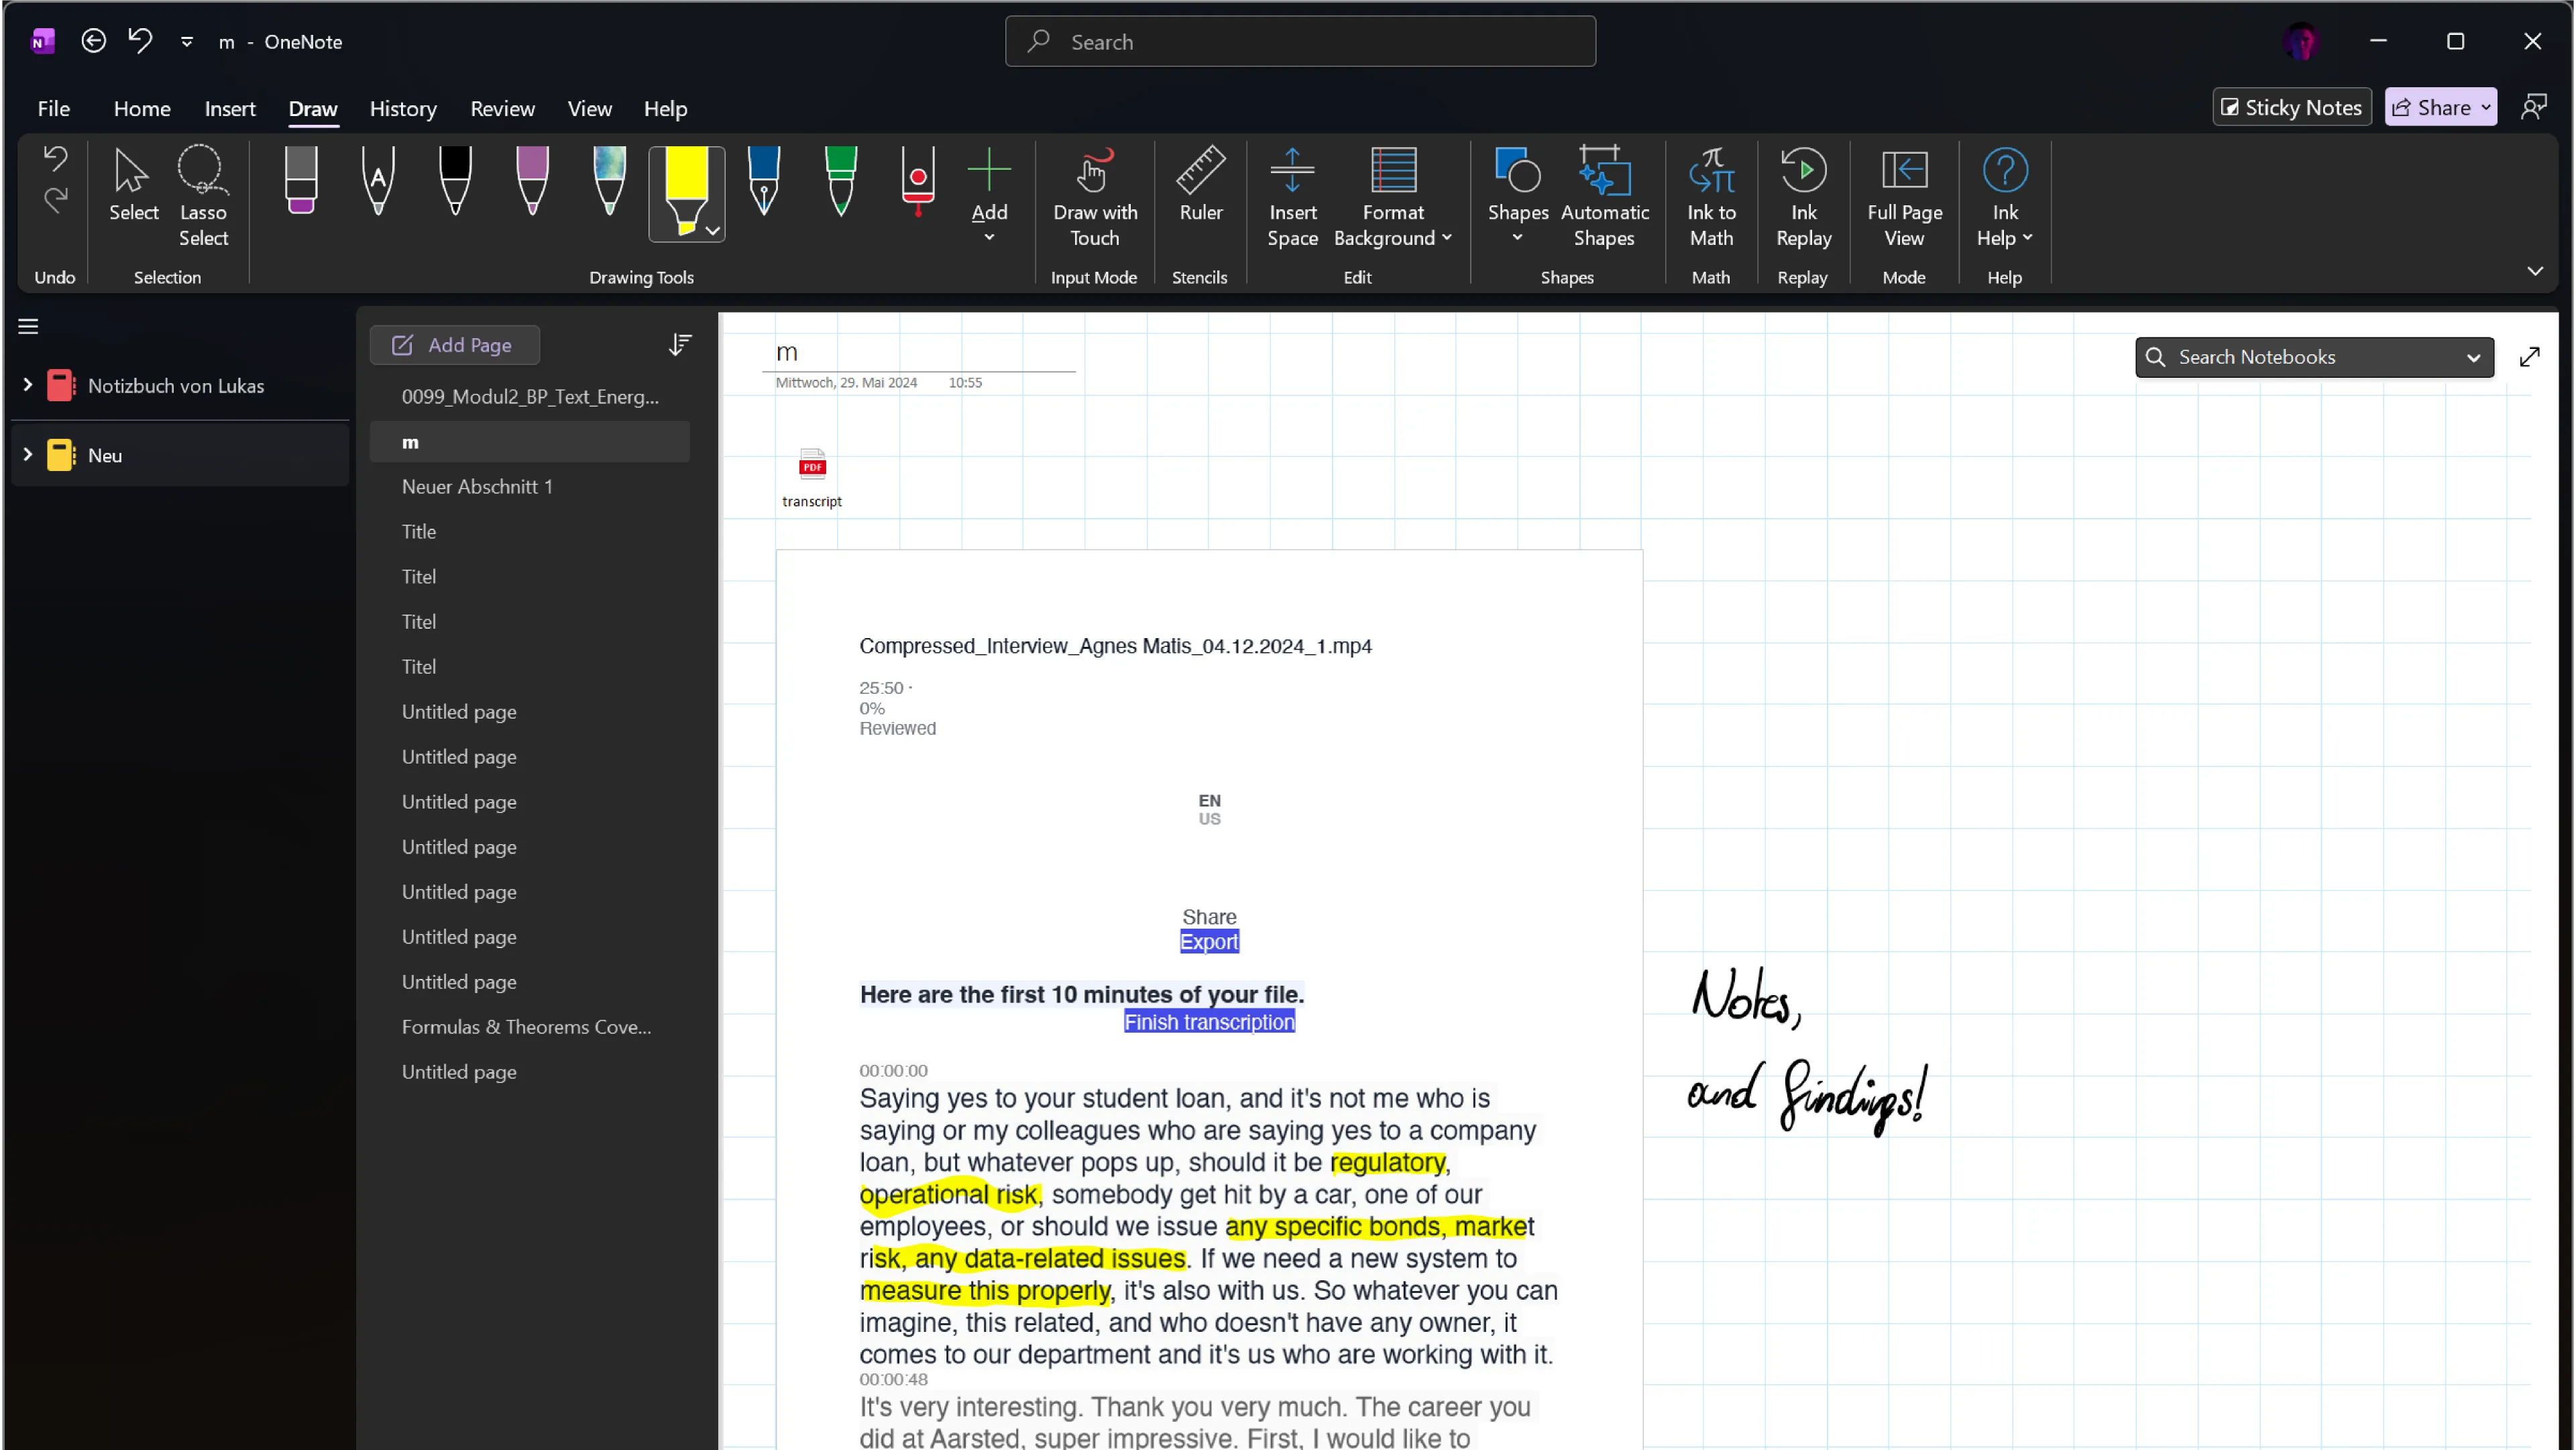
Task: Click the 00:00:48 timestamp
Action: tap(893, 1379)
